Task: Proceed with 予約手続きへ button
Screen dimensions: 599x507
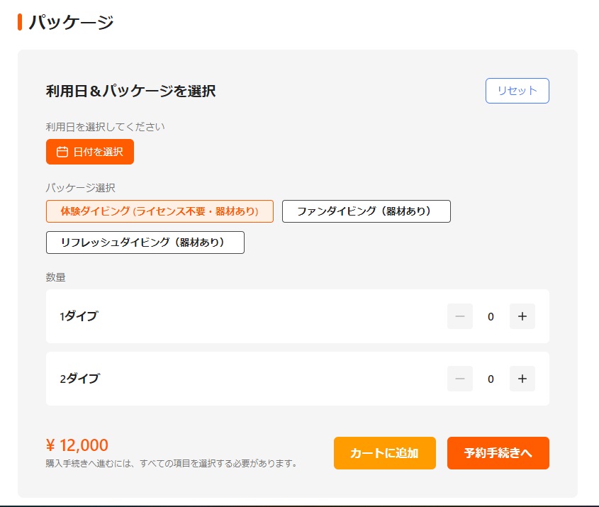Action: click(498, 453)
